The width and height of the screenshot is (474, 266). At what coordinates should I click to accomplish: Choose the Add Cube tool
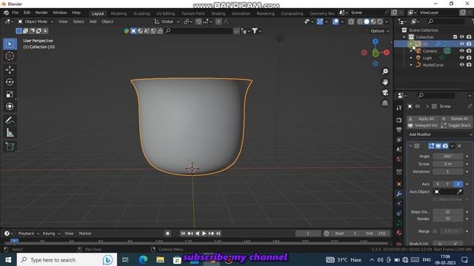point(10,147)
